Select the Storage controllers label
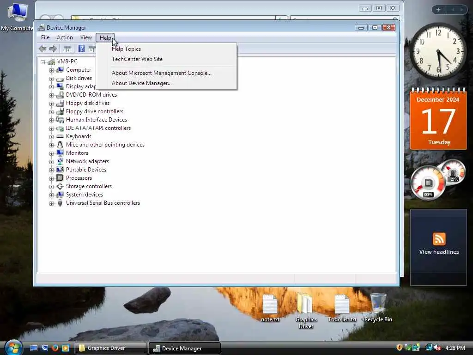473x355 pixels. [89, 186]
